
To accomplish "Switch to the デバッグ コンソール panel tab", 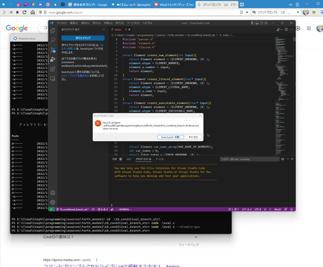I will [x=143, y=159].
